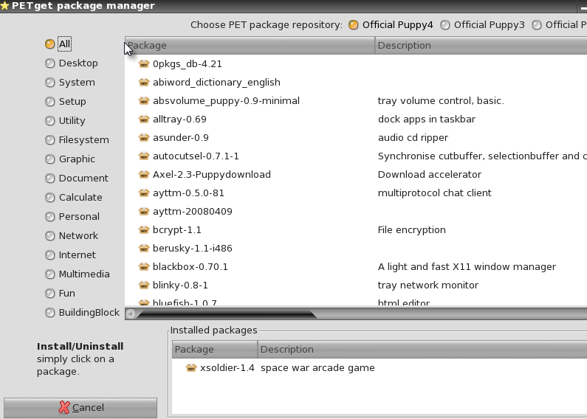Click the autocutsel-0.7.1-1 package icon
This screenshot has width=587, height=419.
[x=144, y=156]
